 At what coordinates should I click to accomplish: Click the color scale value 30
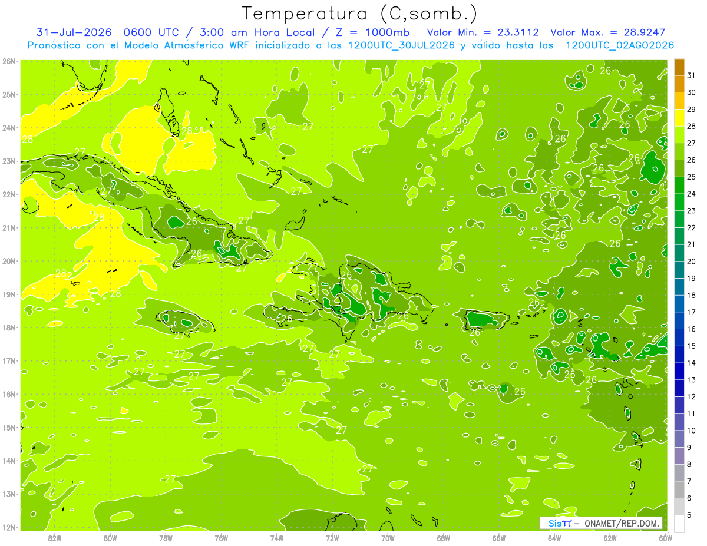tap(691, 92)
